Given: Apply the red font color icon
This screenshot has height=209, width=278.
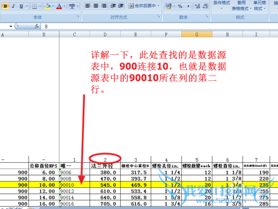Looking at the screenshot, I should tap(59, 6).
